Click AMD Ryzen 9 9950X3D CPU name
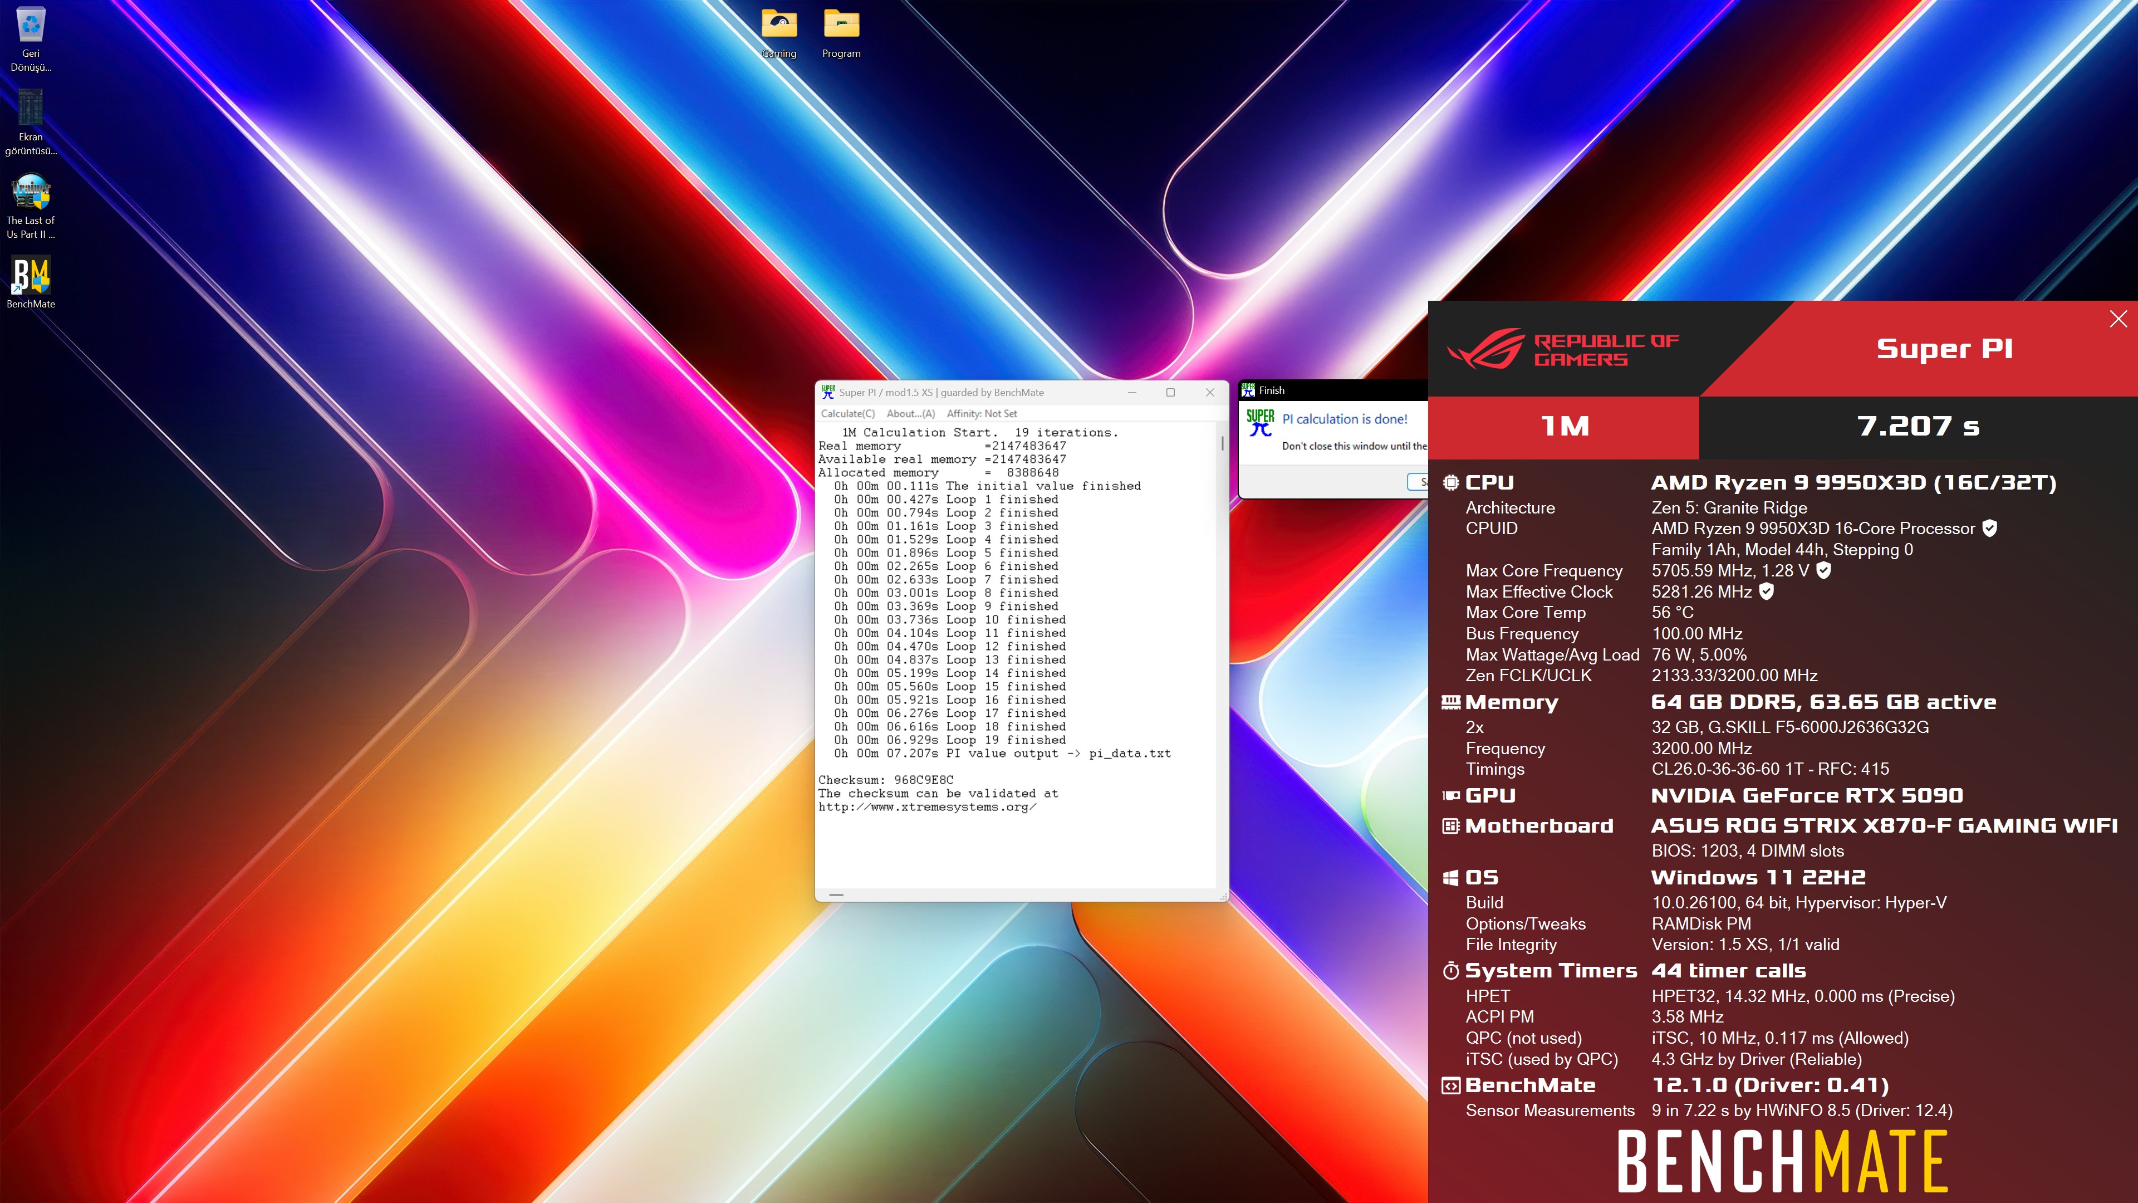Screen dimensions: 2138x1203 coord(1853,483)
